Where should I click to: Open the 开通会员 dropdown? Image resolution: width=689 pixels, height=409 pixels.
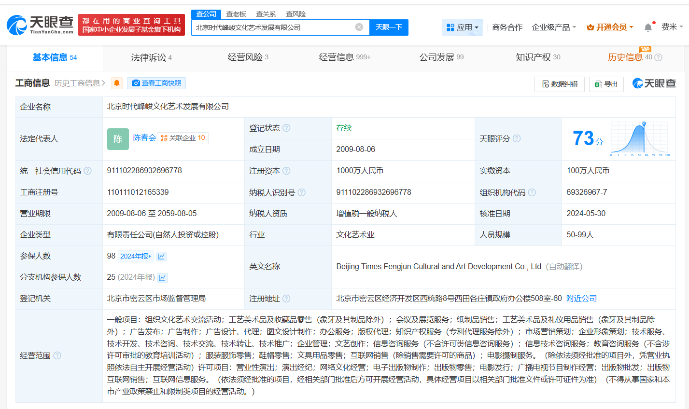(610, 27)
